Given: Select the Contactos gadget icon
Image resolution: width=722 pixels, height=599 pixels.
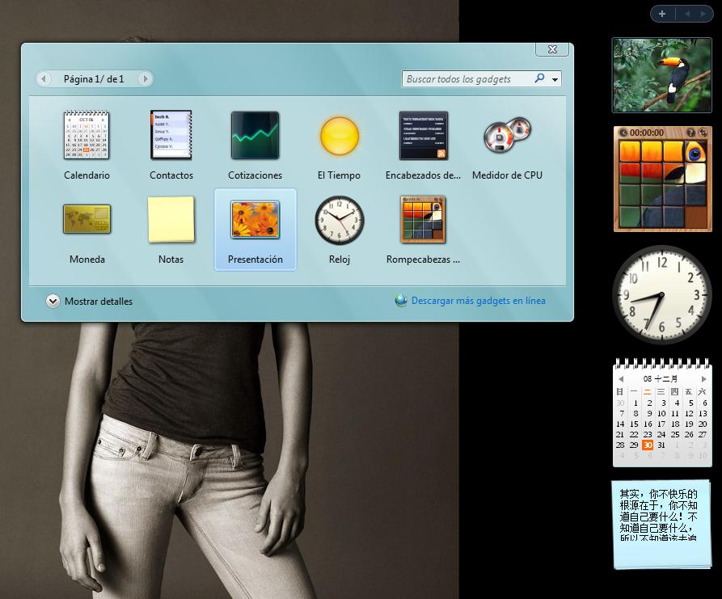Looking at the screenshot, I should tap(171, 136).
